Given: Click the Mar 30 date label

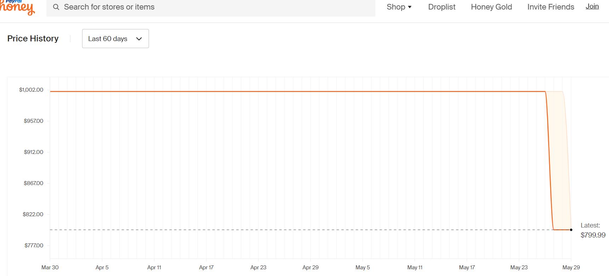Looking at the screenshot, I should (x=50, y=268).
